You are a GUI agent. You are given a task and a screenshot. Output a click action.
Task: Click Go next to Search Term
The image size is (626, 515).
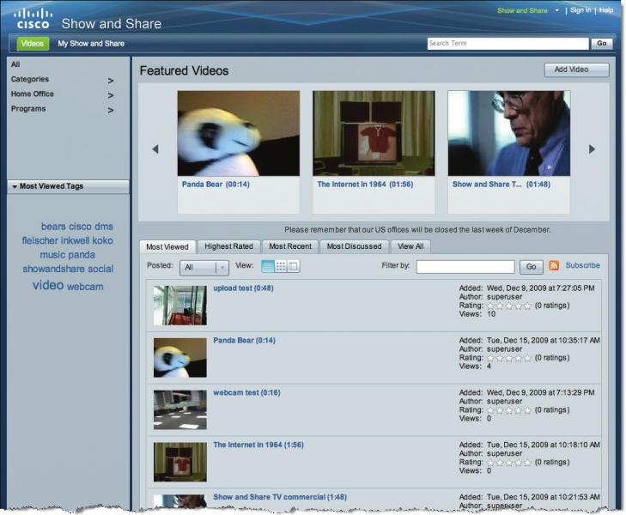602,44
